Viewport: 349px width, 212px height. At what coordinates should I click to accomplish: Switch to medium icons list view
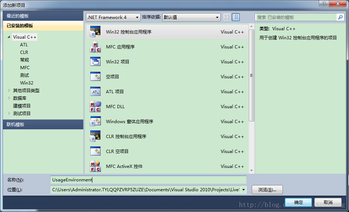236,17
